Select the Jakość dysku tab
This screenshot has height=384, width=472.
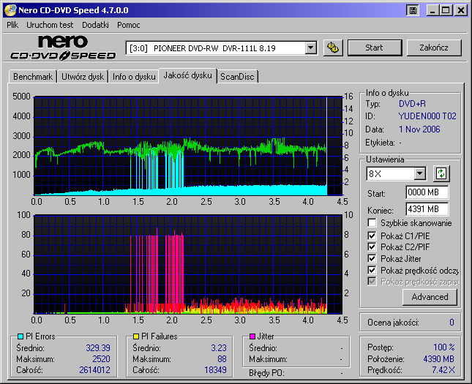[x=187, y=75]
